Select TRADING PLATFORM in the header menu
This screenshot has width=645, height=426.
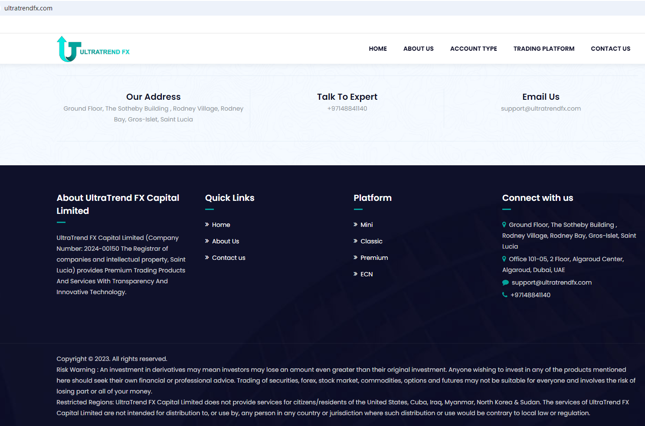pyautogui.click(x=544, y=49)
